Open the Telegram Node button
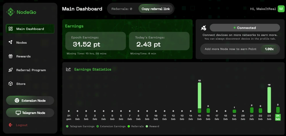 [30, 113]
